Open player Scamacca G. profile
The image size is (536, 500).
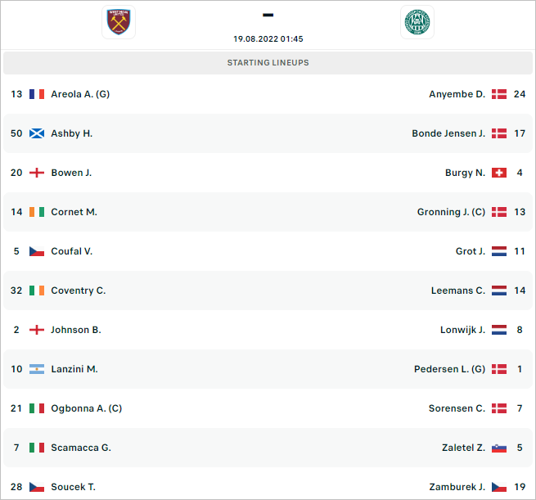81,448
